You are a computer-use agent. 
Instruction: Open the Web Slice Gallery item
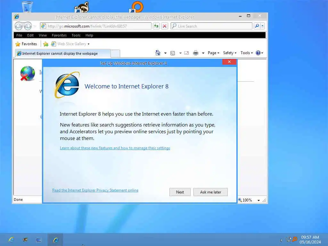(70, 44)
